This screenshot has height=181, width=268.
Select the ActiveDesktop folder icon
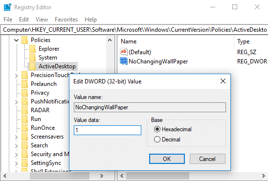click(x=32, y=66)
